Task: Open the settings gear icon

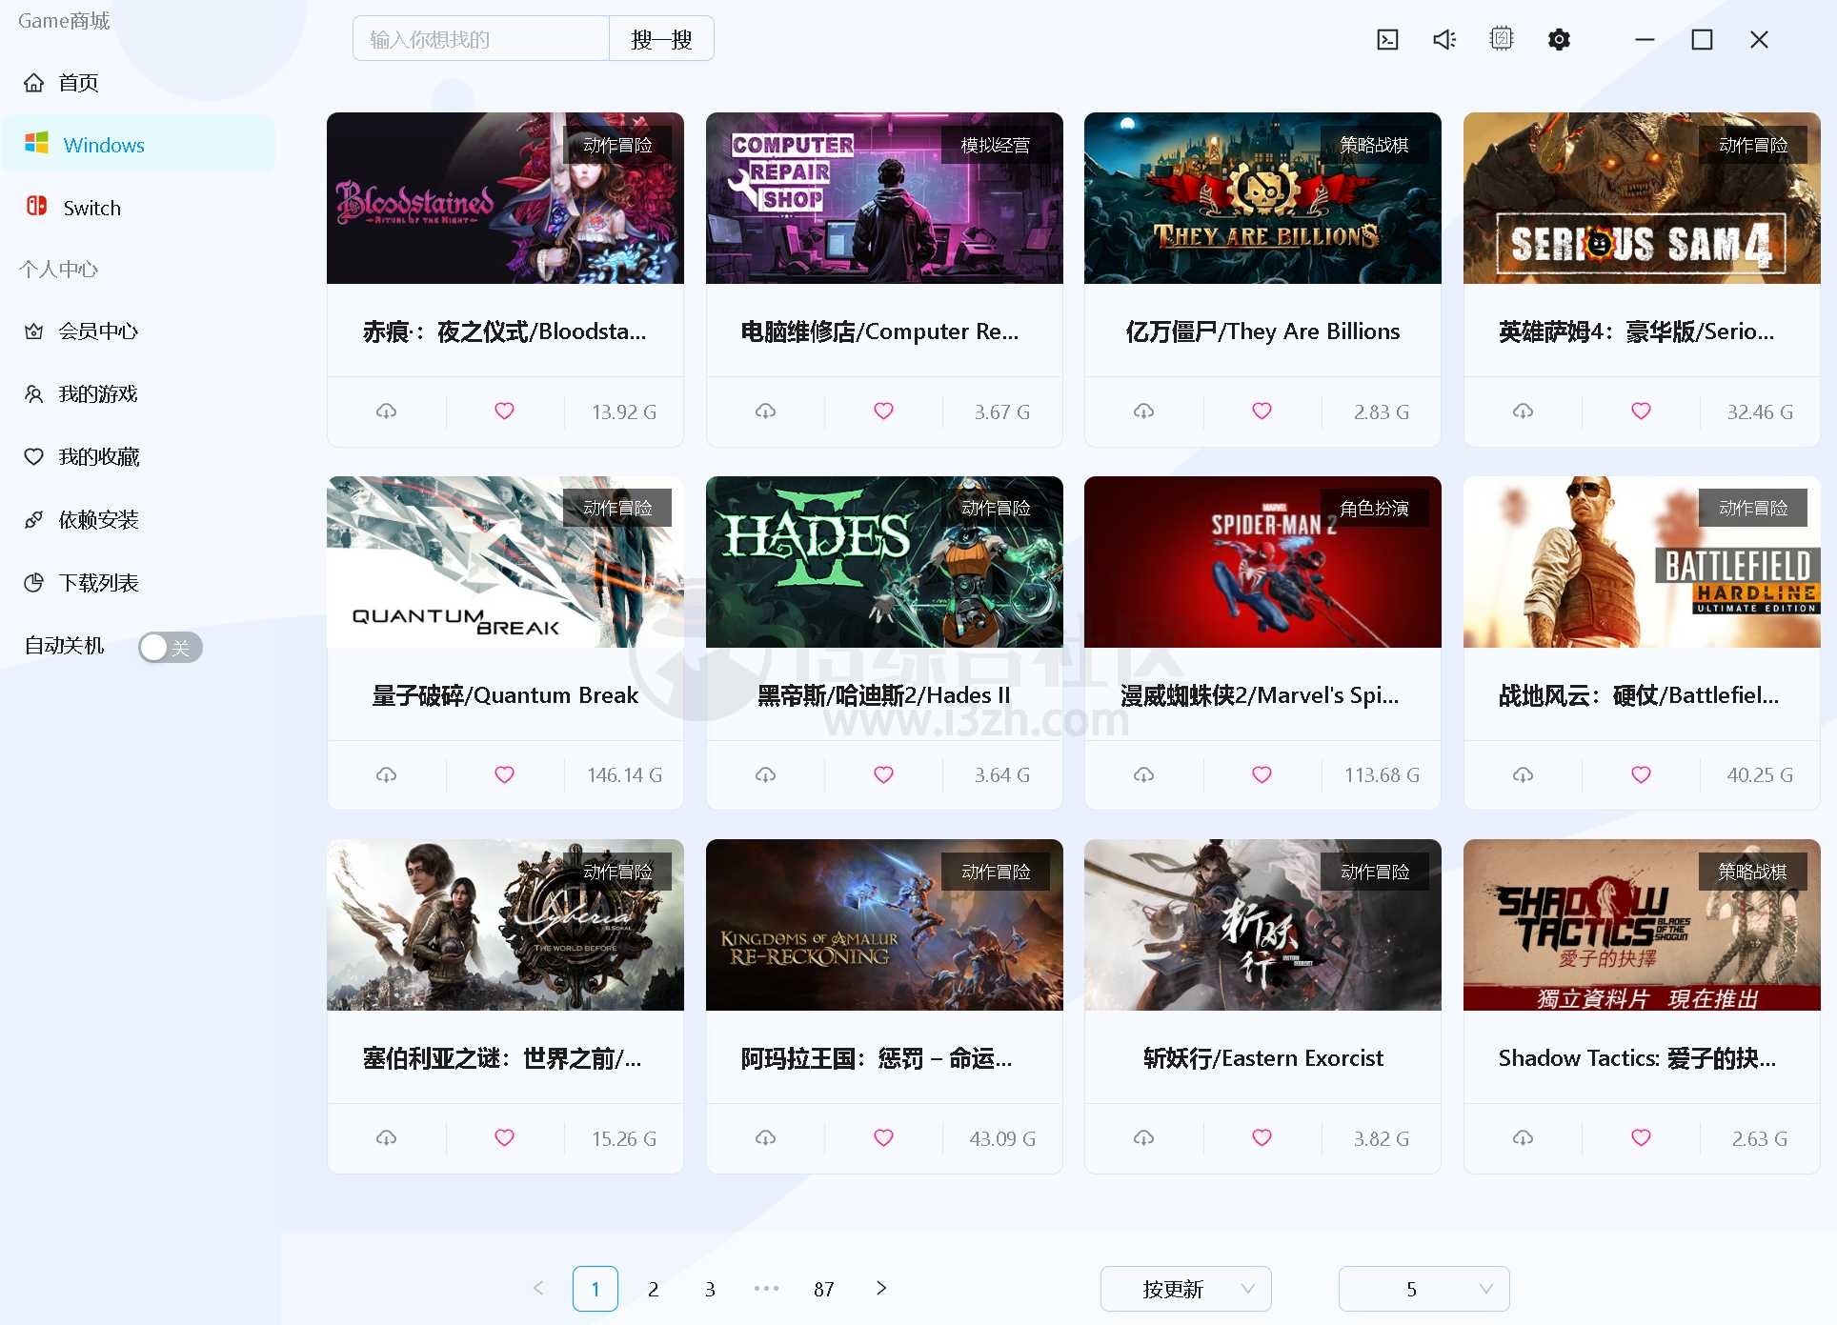Action: click(x=1559, y=39)
